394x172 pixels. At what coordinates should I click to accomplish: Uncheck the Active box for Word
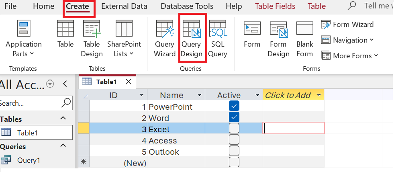pos(234,117)
